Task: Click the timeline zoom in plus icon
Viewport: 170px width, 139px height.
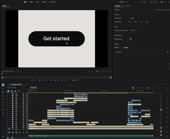Action: (x=160, y=88)
